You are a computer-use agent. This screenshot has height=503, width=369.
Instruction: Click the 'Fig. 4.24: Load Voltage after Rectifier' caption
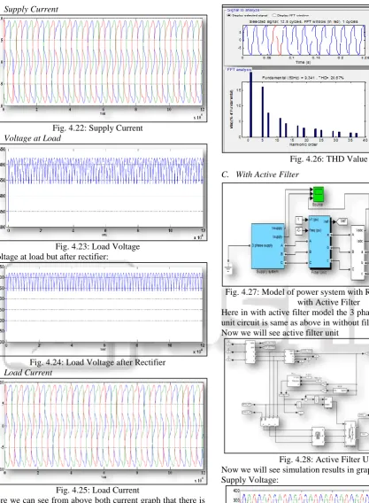pos(97,362)
